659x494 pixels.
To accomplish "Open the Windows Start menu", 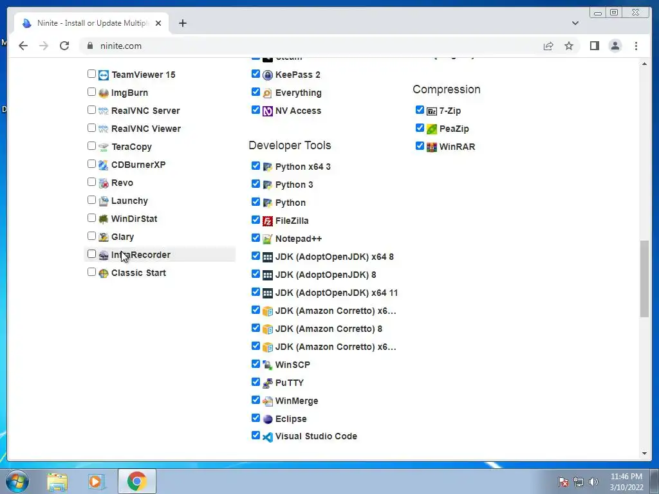I will pyautogui.click(x=17, y=481).
